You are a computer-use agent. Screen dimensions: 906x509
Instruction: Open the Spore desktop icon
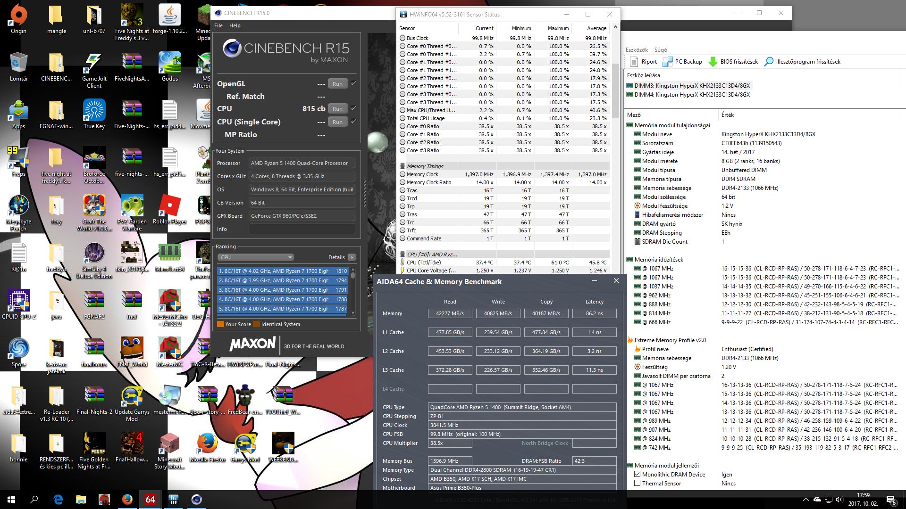click(19, 352)
